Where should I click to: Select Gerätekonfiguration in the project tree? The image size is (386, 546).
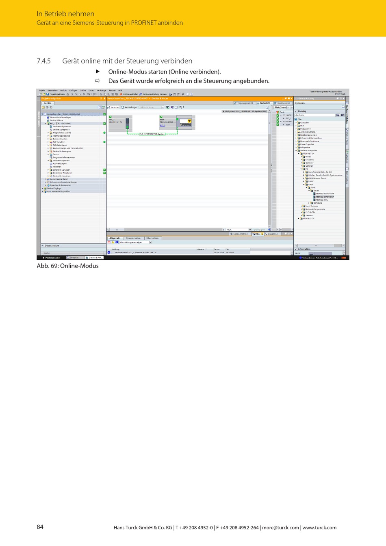(x=60, y=126)
